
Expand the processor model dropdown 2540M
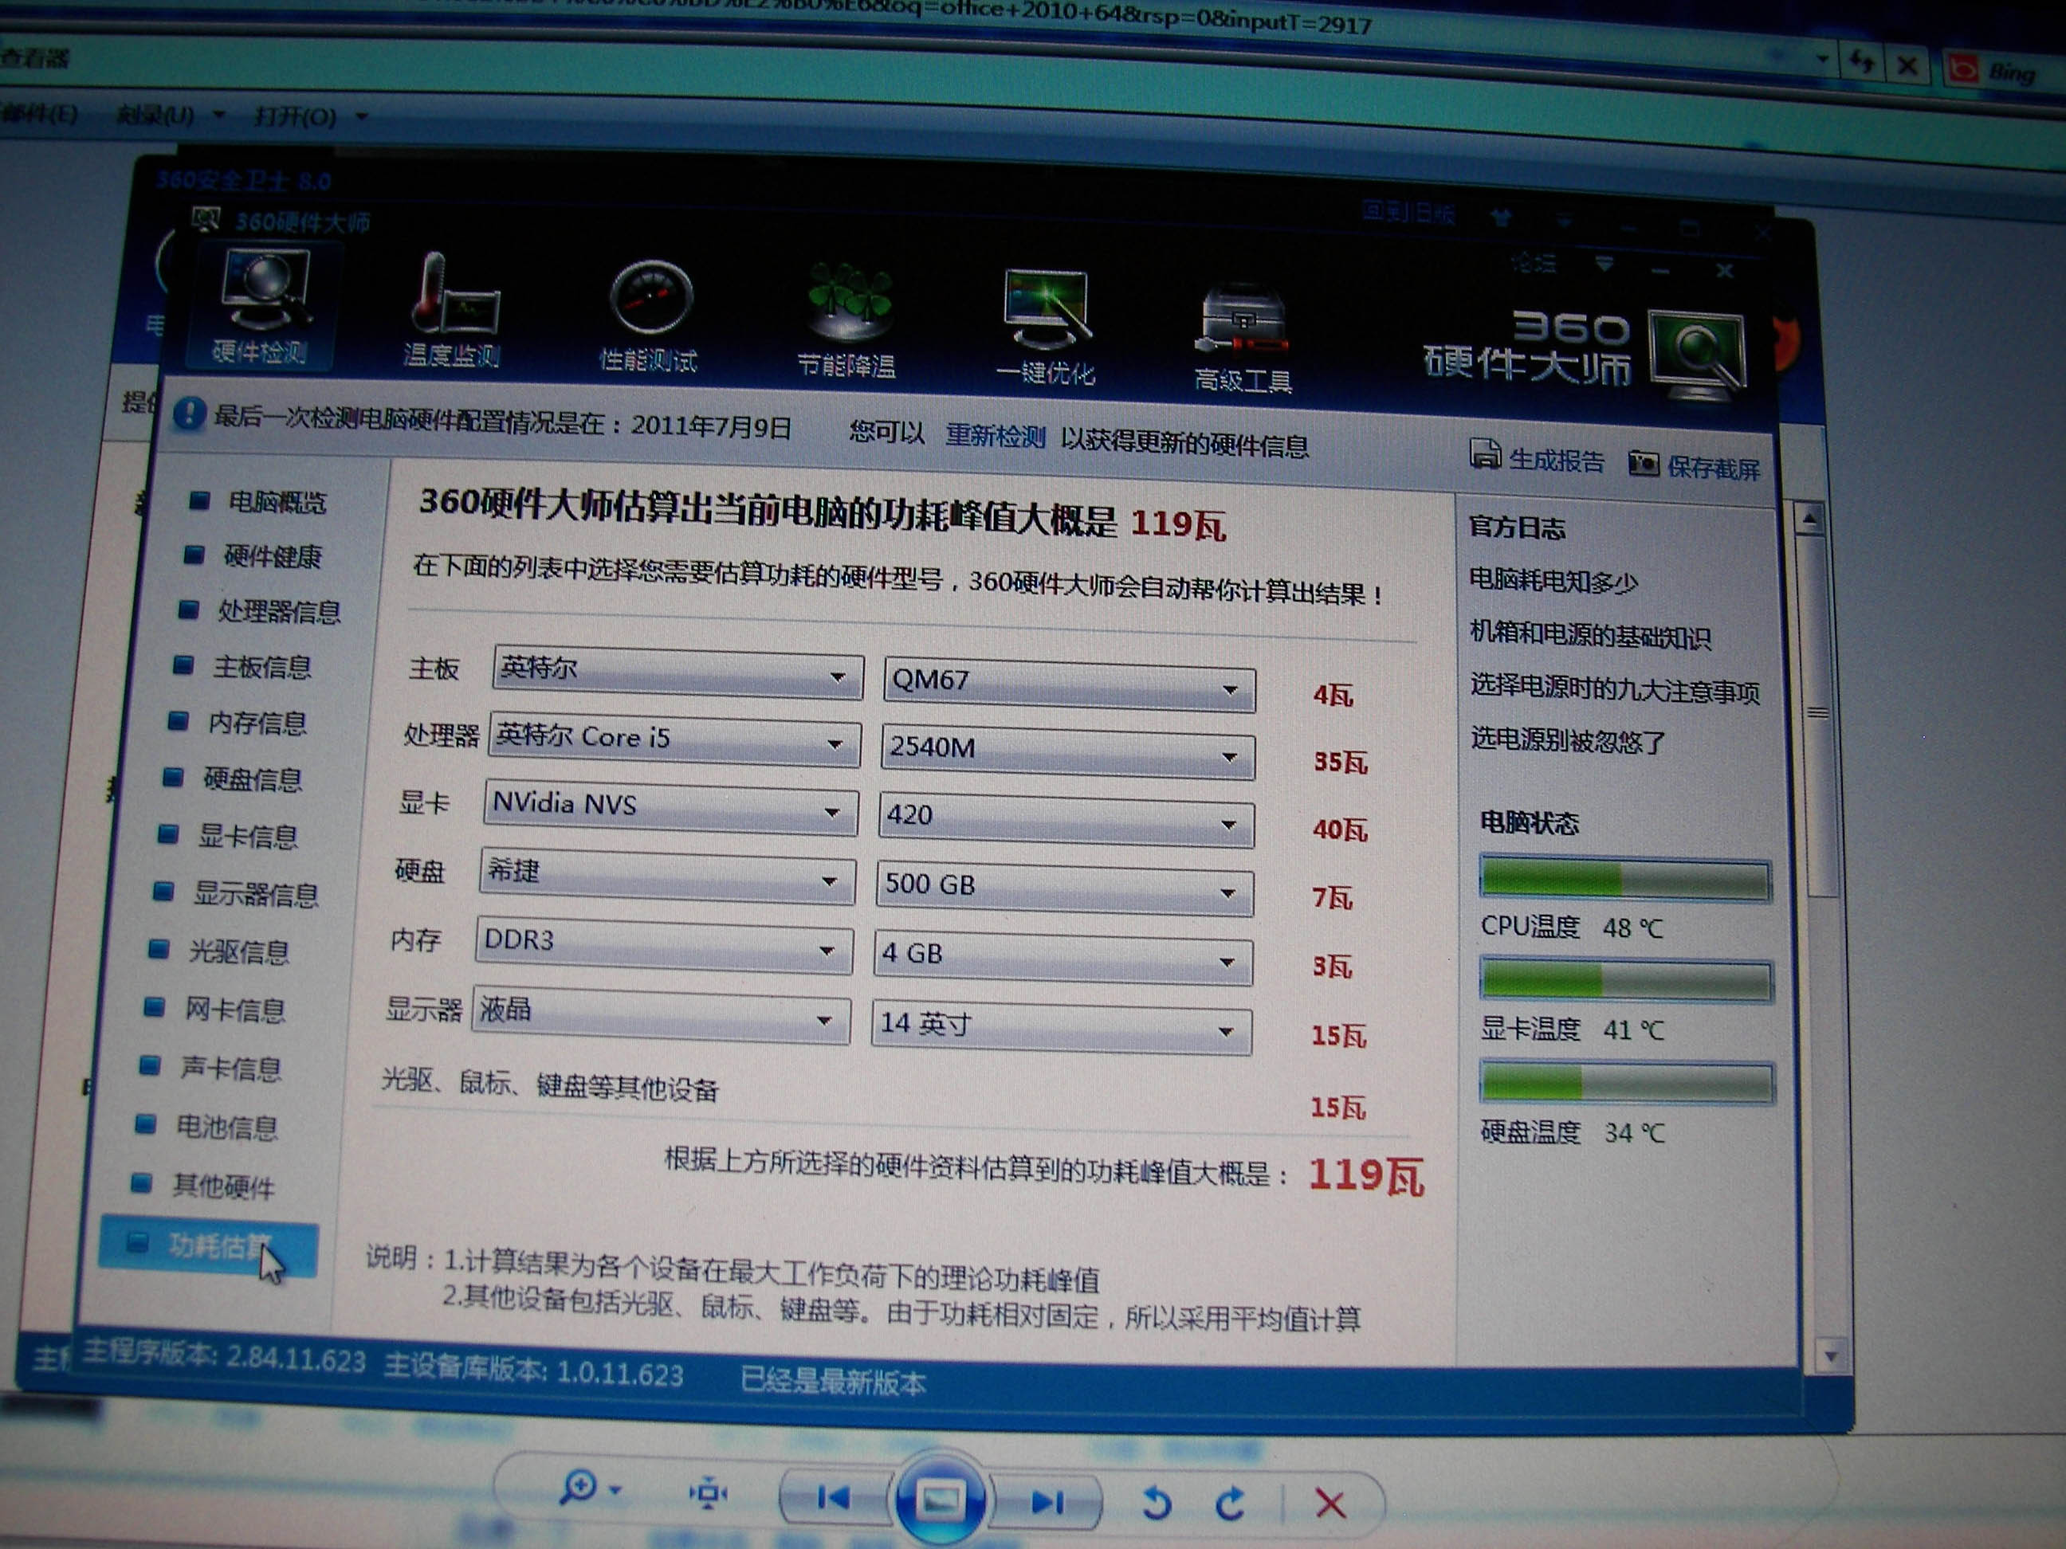[1067, 751]
